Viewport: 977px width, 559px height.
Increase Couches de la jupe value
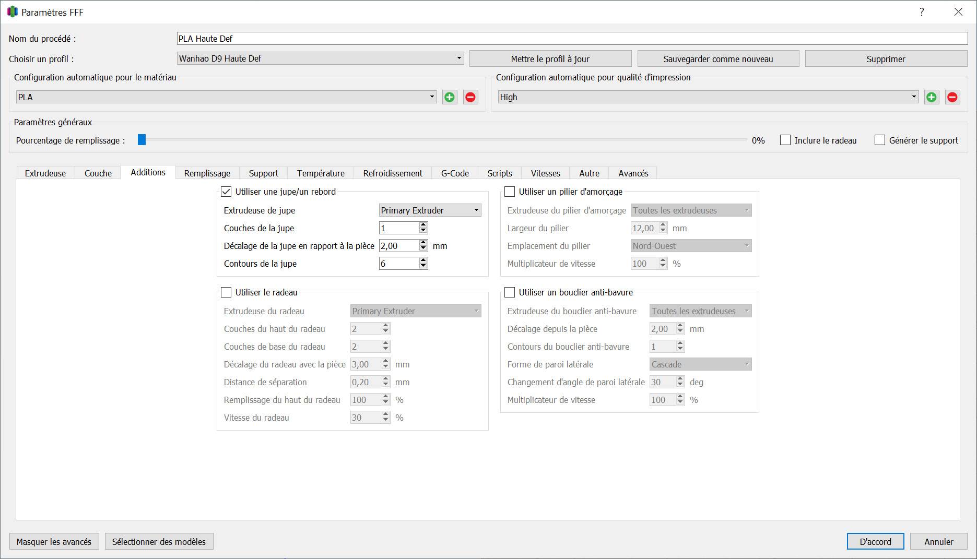(423, 225)
